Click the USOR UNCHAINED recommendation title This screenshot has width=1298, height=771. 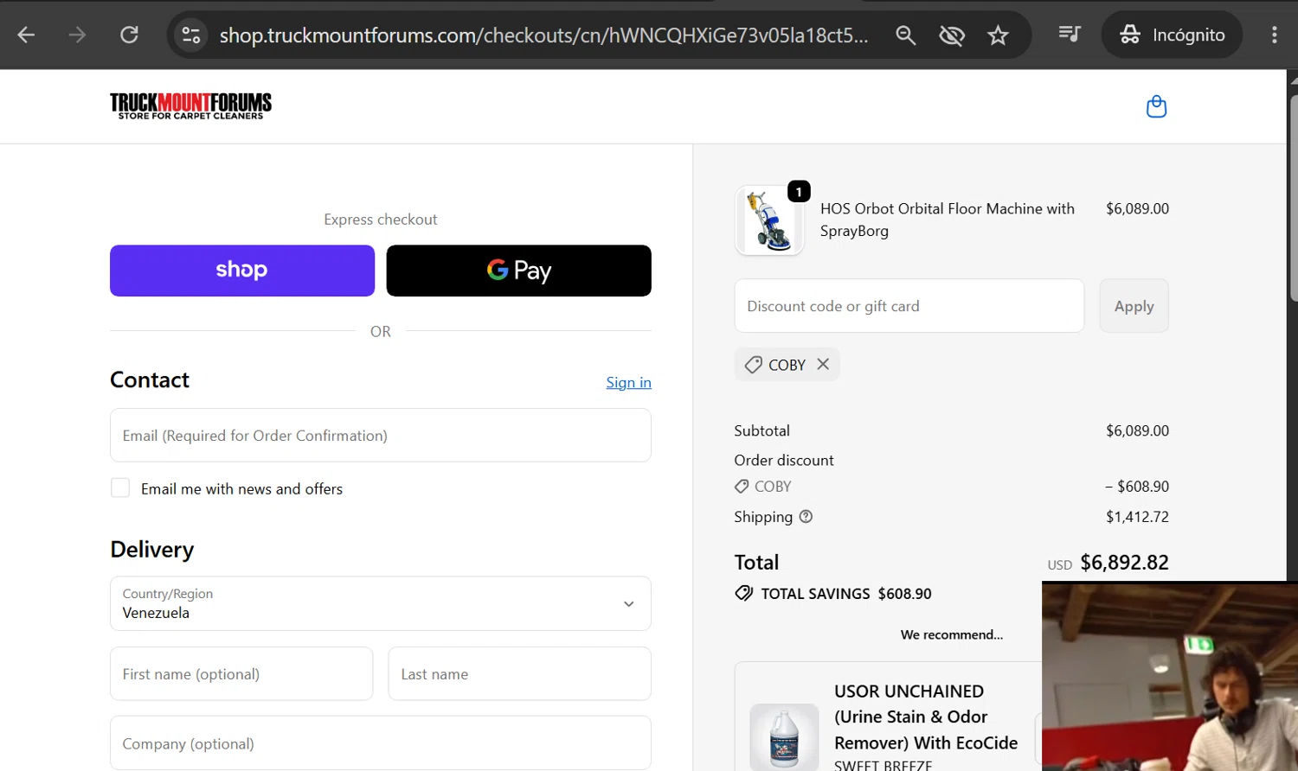[926, 717]
